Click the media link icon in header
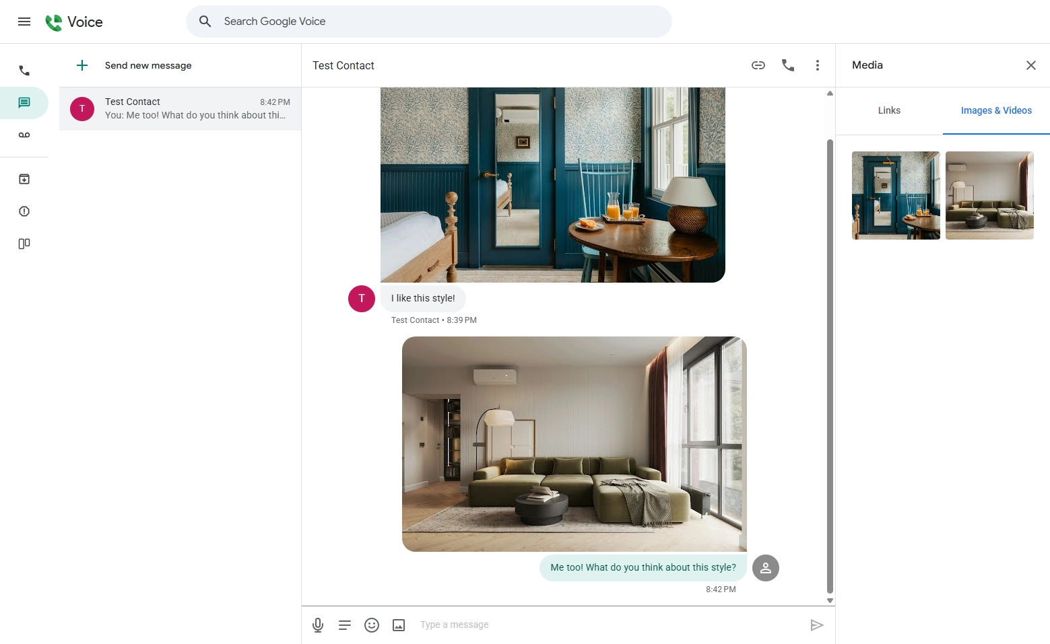 point(758,65)
